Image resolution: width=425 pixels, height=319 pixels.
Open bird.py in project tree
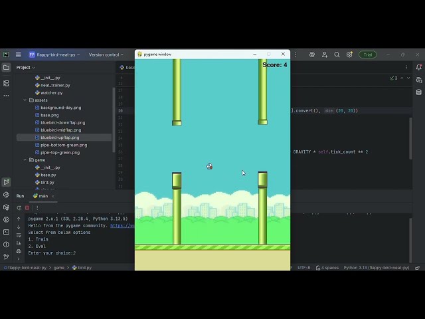tap(44, 183)
